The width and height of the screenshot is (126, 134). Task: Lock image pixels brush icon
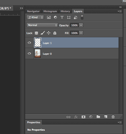tap(43, 33)
